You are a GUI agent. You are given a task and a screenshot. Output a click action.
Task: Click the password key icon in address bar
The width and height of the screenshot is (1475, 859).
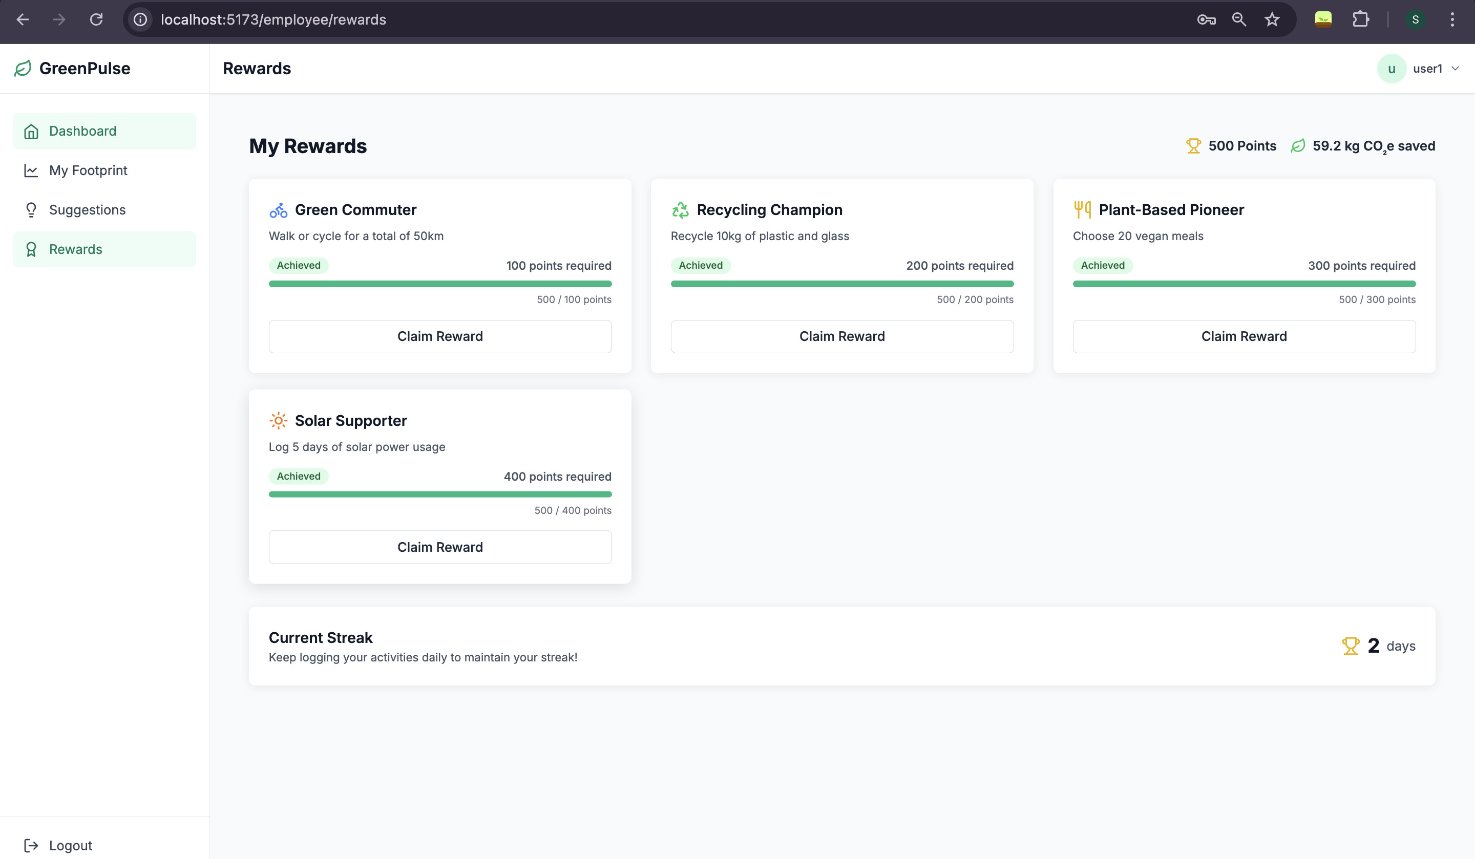click(1206, 20)
